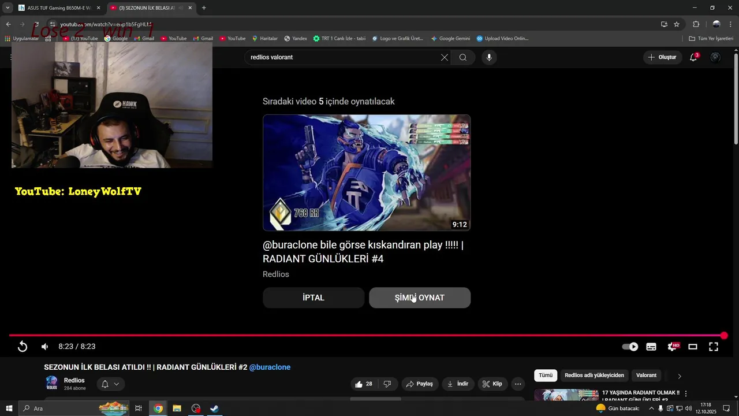Open a new browser tab
Viewport: 739px width, 416px height.
pos(204,8)
